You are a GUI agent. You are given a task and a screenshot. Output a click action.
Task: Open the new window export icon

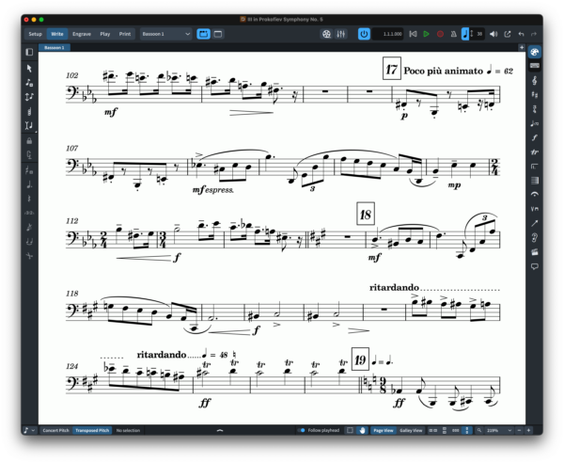pos(508,34)
